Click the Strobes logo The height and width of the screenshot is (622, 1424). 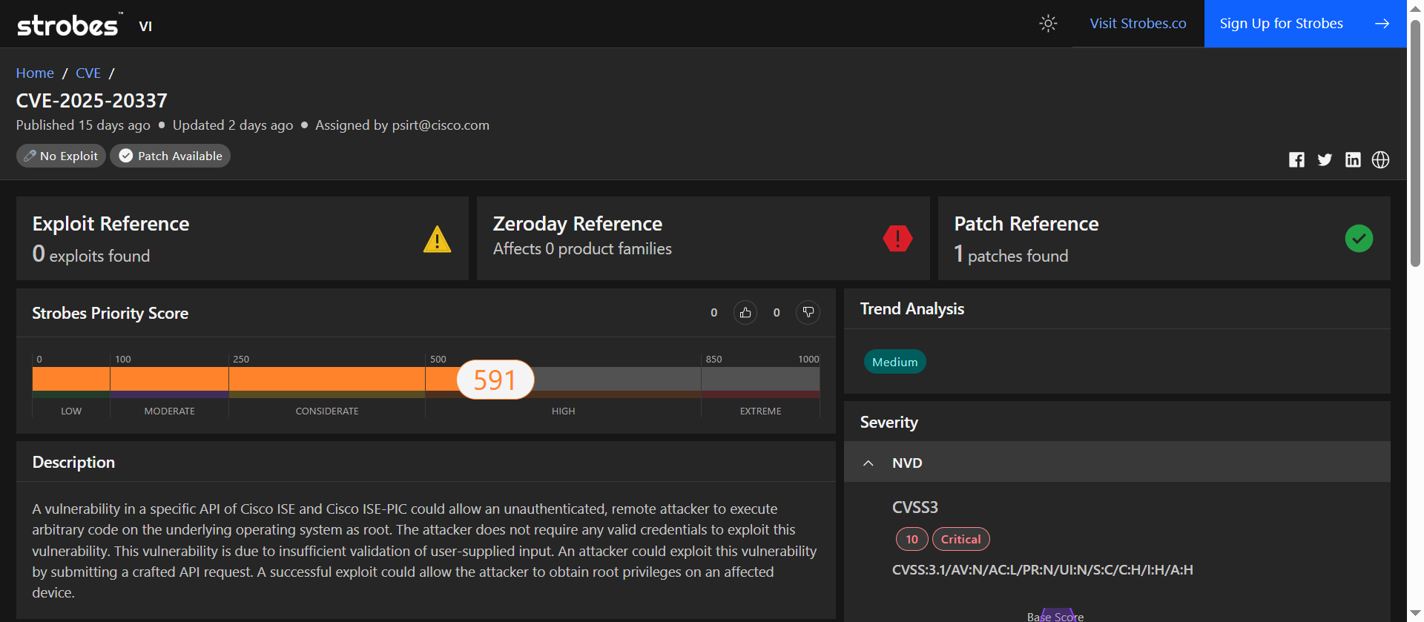pyautogui.click(x=68, y=25)
